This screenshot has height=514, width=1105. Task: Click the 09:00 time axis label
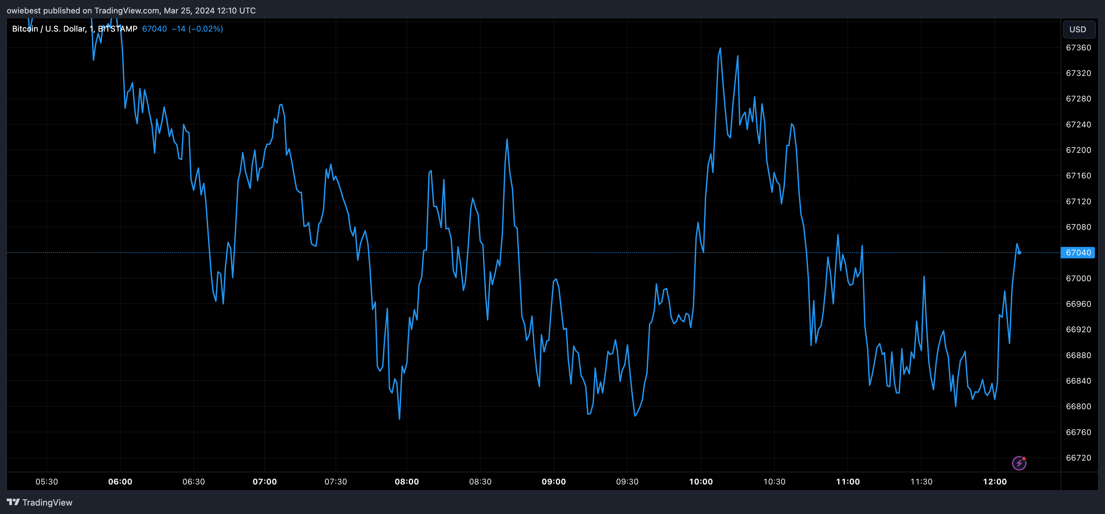coord(554,481)
